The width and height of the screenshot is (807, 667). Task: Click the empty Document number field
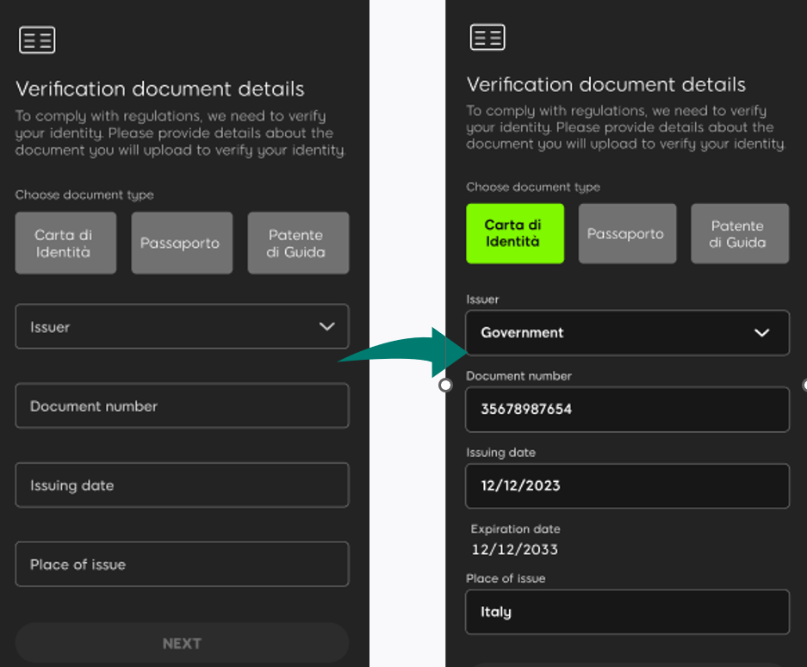click(182, 406)
